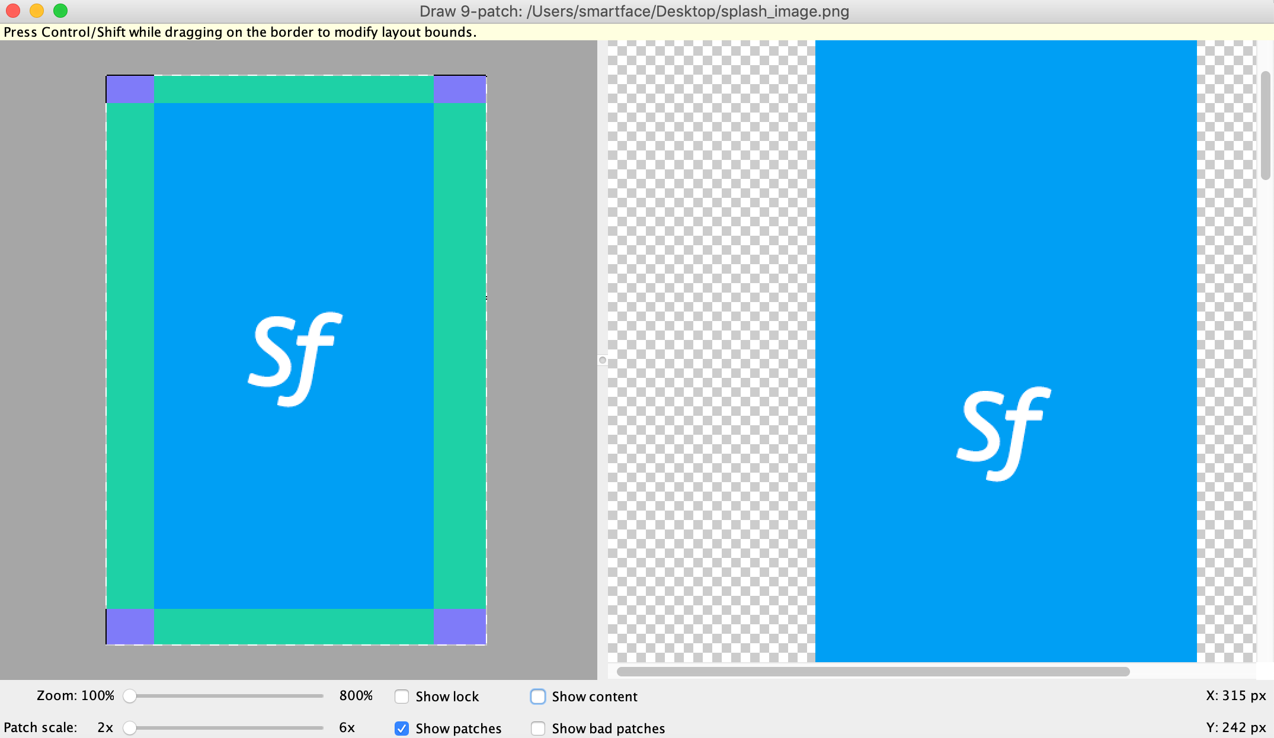Close the Draw 9-patch window
Image resolution: width=1274 pixels, height=738 pixels.
tap(13, 11)
